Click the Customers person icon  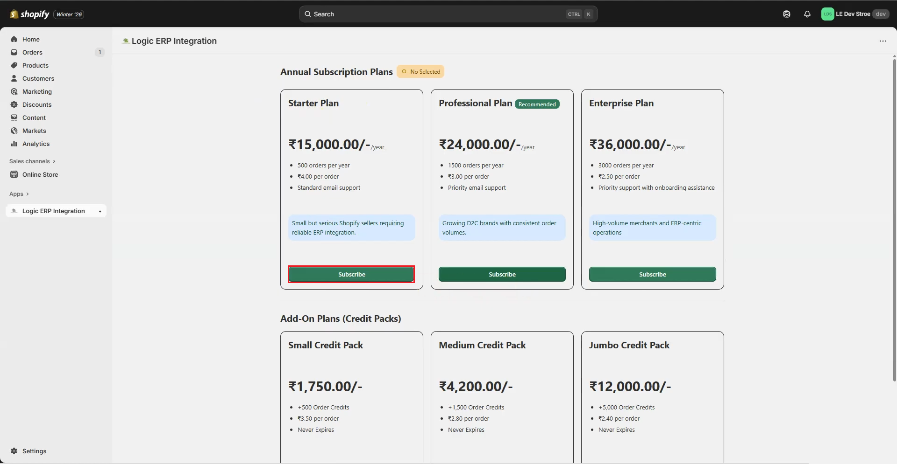(14, 78)
